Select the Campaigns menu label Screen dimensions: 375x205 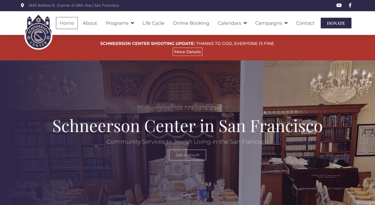[x=268, y=23]
